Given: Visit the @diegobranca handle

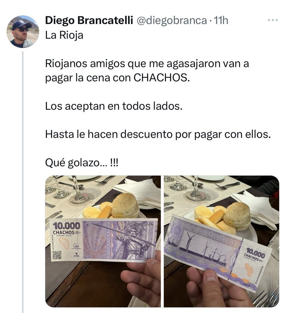Looking at the screenshot, I should point(171,21).
